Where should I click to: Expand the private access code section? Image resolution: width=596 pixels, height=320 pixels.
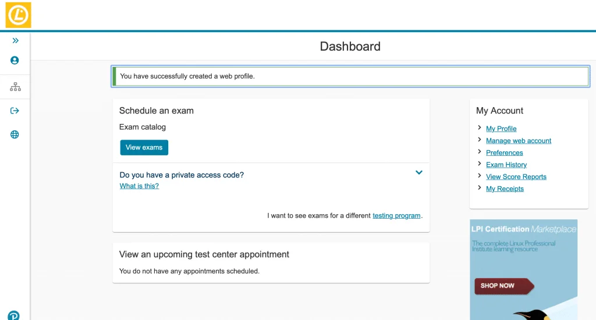418,173
